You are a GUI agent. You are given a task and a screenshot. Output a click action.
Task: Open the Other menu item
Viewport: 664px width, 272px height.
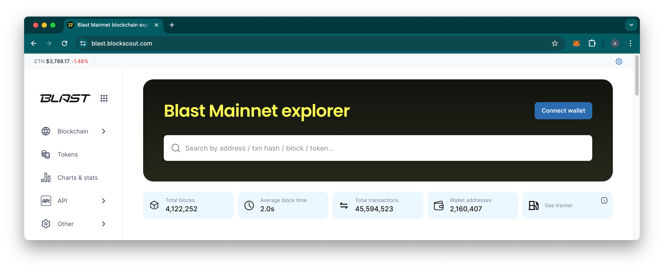pyautogui.click(x=73, y=224)
